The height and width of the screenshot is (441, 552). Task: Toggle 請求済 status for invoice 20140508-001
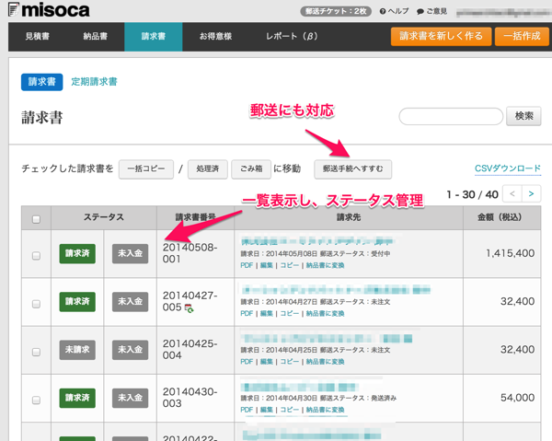pos(78,254)
